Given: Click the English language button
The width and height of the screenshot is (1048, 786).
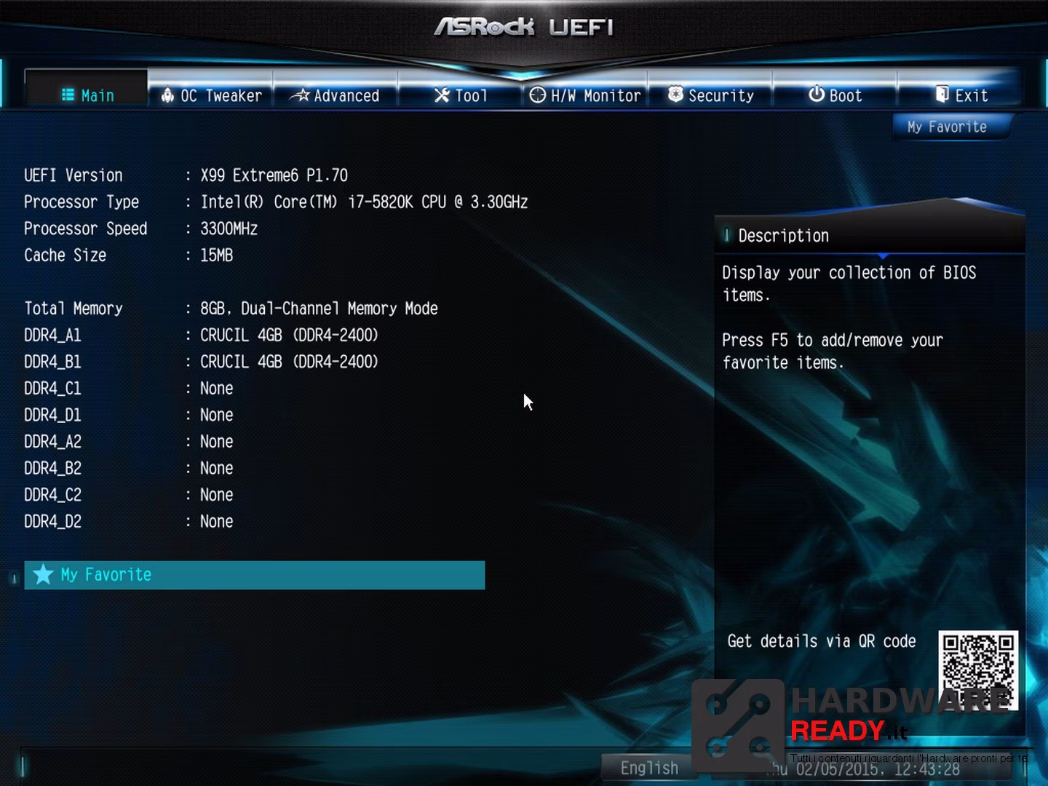Looking at the screenshot, I should (649, 768).
